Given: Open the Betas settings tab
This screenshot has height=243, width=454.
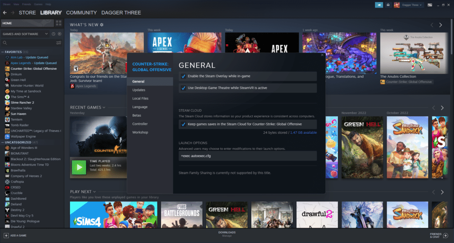Looking at the screenshot, I should [137, 115].
